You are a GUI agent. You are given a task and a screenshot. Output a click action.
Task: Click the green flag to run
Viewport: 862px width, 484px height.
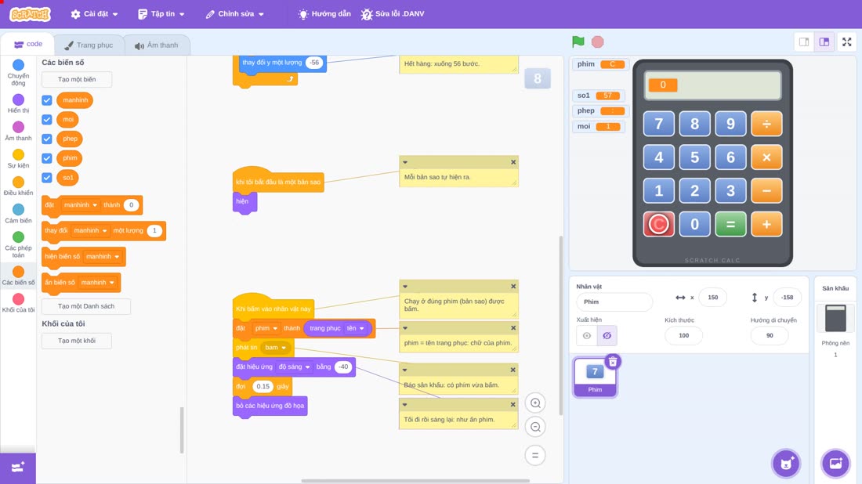[x=578, y=42]
